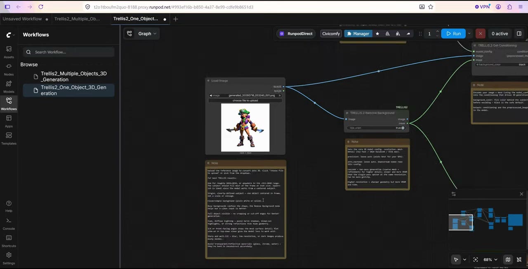Viewport: 528px width, 269px height.
Task: Toggle the minimap visibility button
Action: (x=508, y=260)
